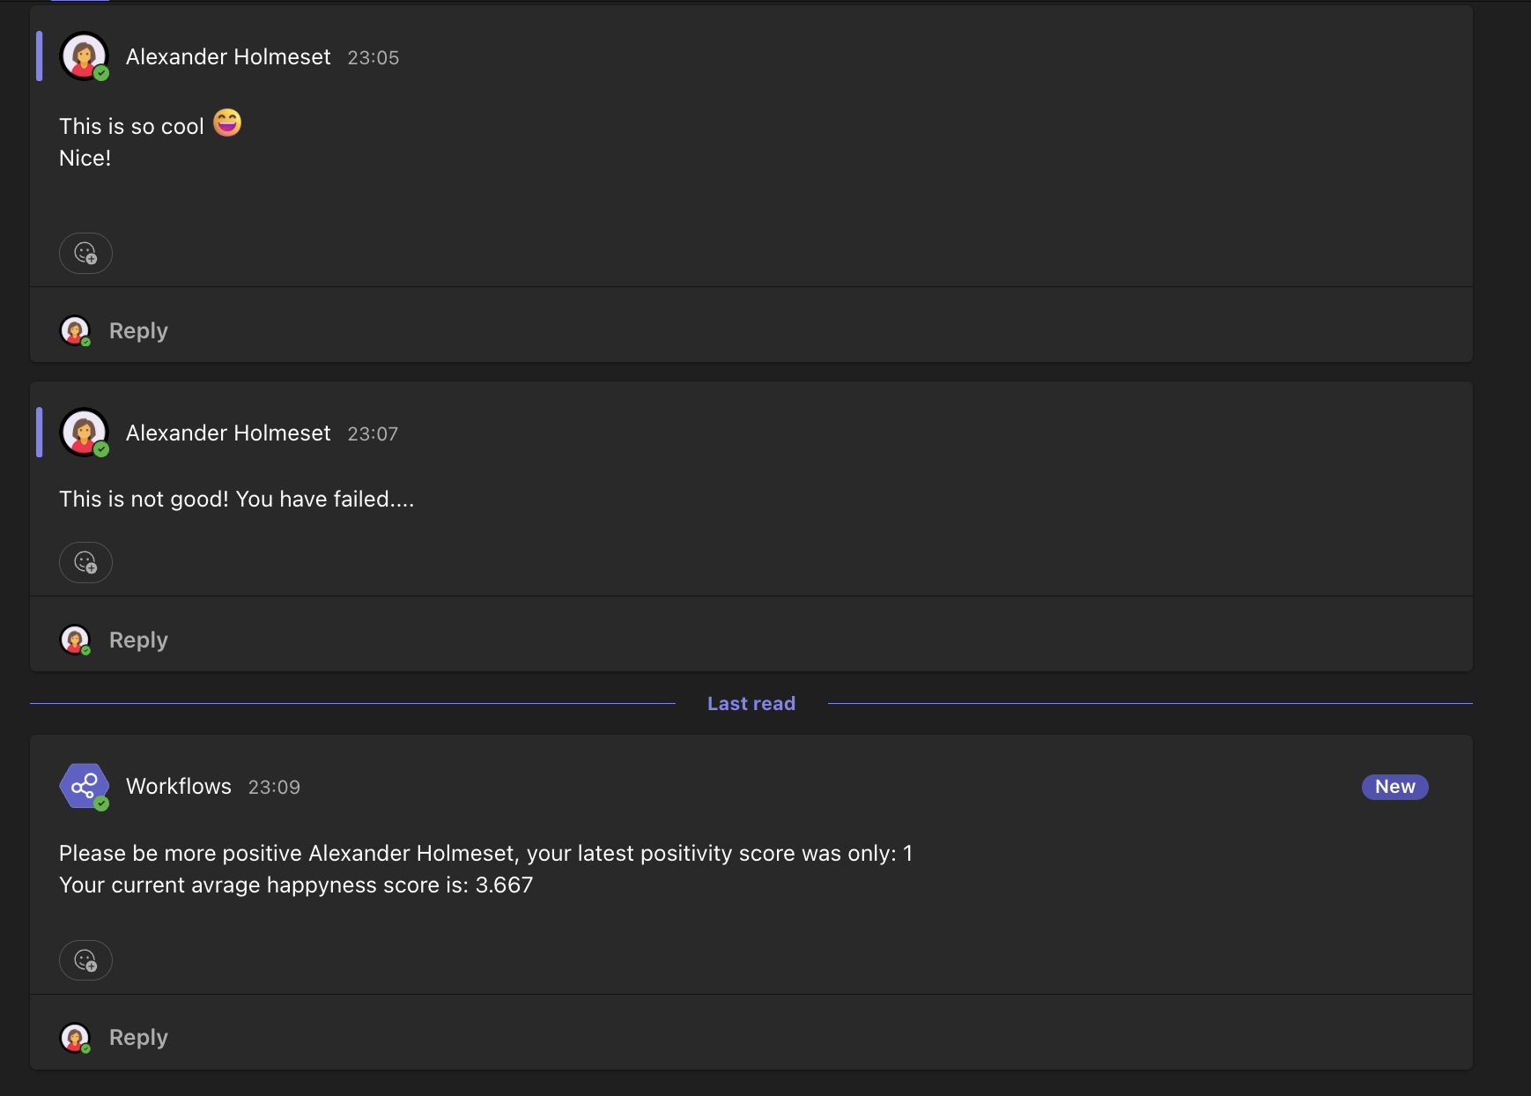This screenshot has width=1531, height=1096.
Task: Open the Workflows sender name
Action: (179, 786)
